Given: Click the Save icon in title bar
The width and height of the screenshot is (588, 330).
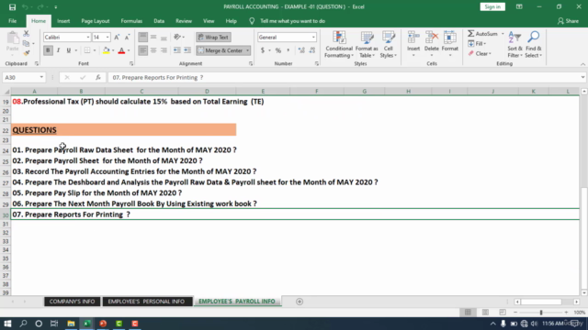Looking at the screenshot, I should 12,6.
